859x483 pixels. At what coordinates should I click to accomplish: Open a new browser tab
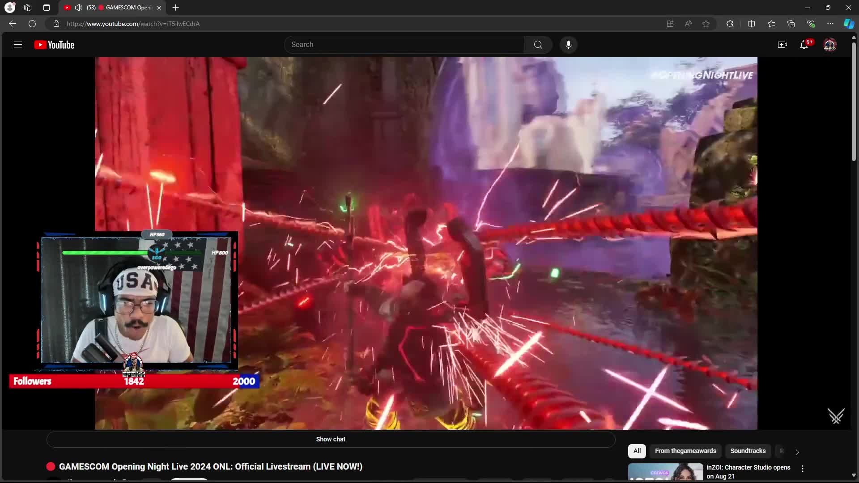(x=176, y=8)
